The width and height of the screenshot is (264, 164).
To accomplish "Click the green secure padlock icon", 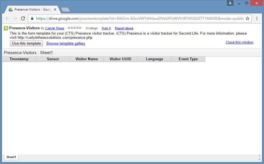I will pyautogui.click(x=32, y=18).
